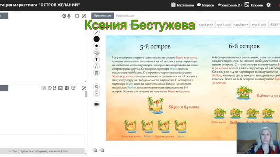Open settings gear in top bar
Viewport: 280px width, 157px height.
click(269, 5)
